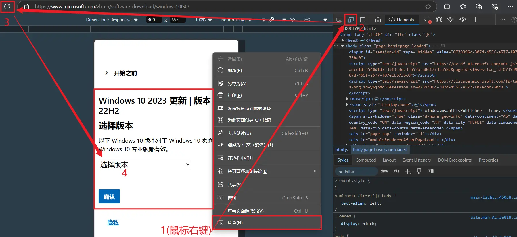517x237 pixels.
Task: Toggle the DevTools activity bar layout icon
Action: pyautogui.click(x=363, y=20)
